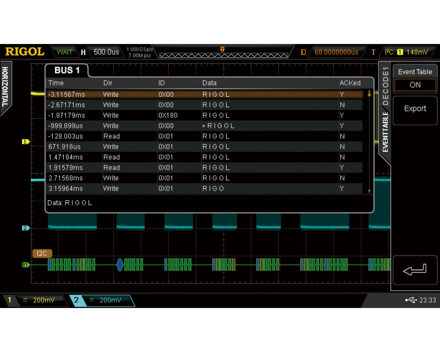Click the channel 2 cyan ground marker
This screenshot has width=440, height=352.
point(26,228)
